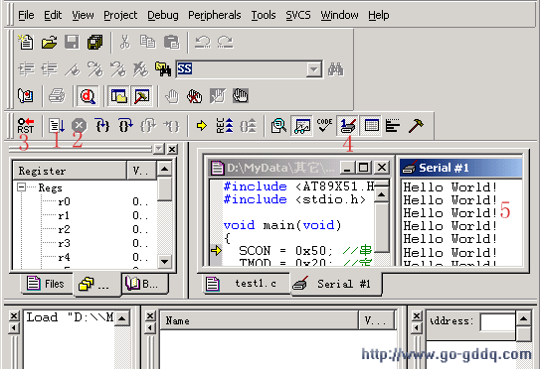Toggle the Code Coverage button

[324, 125]
